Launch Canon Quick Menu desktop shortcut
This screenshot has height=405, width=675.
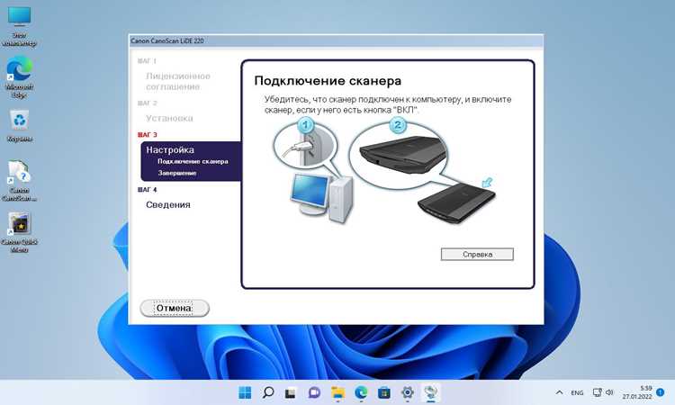pyautogui.click(x=20, y=232)
